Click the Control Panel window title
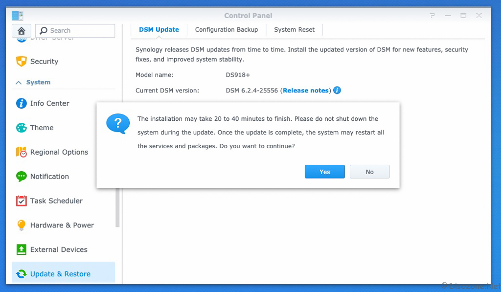This screenshot has width=501, height=292. pyautogui.click(x=248, y=16)
